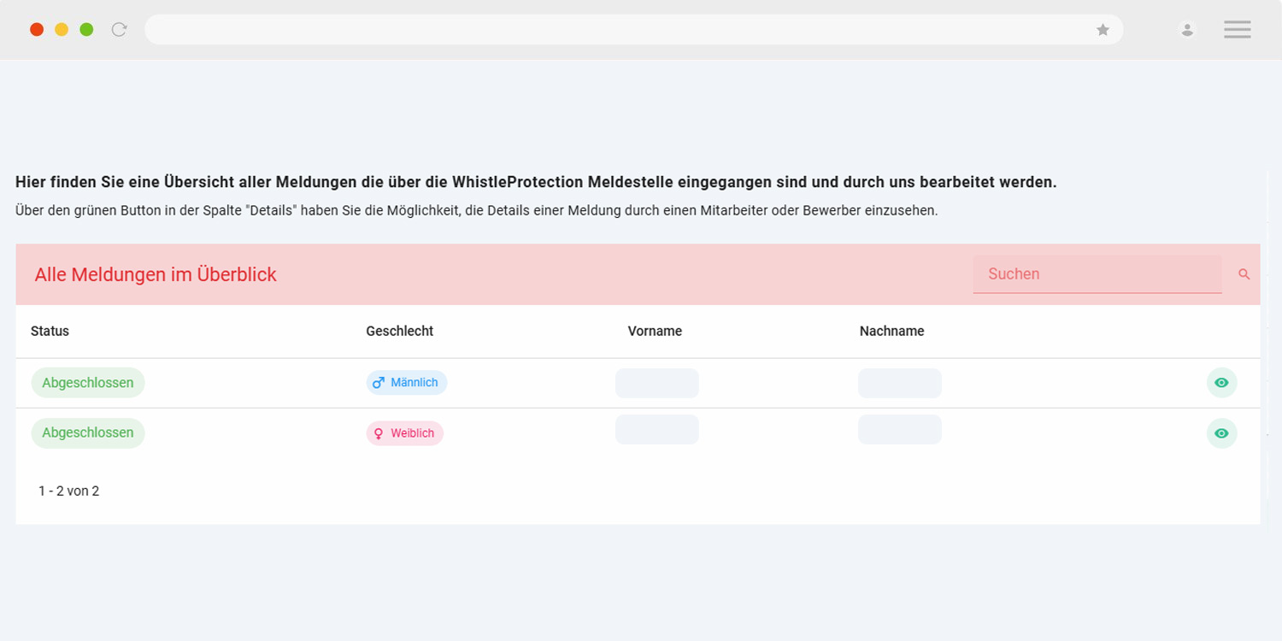The image size is (1282, 641).
Task: Click the magnifier search icon
Action: (x=1244, y=274)
